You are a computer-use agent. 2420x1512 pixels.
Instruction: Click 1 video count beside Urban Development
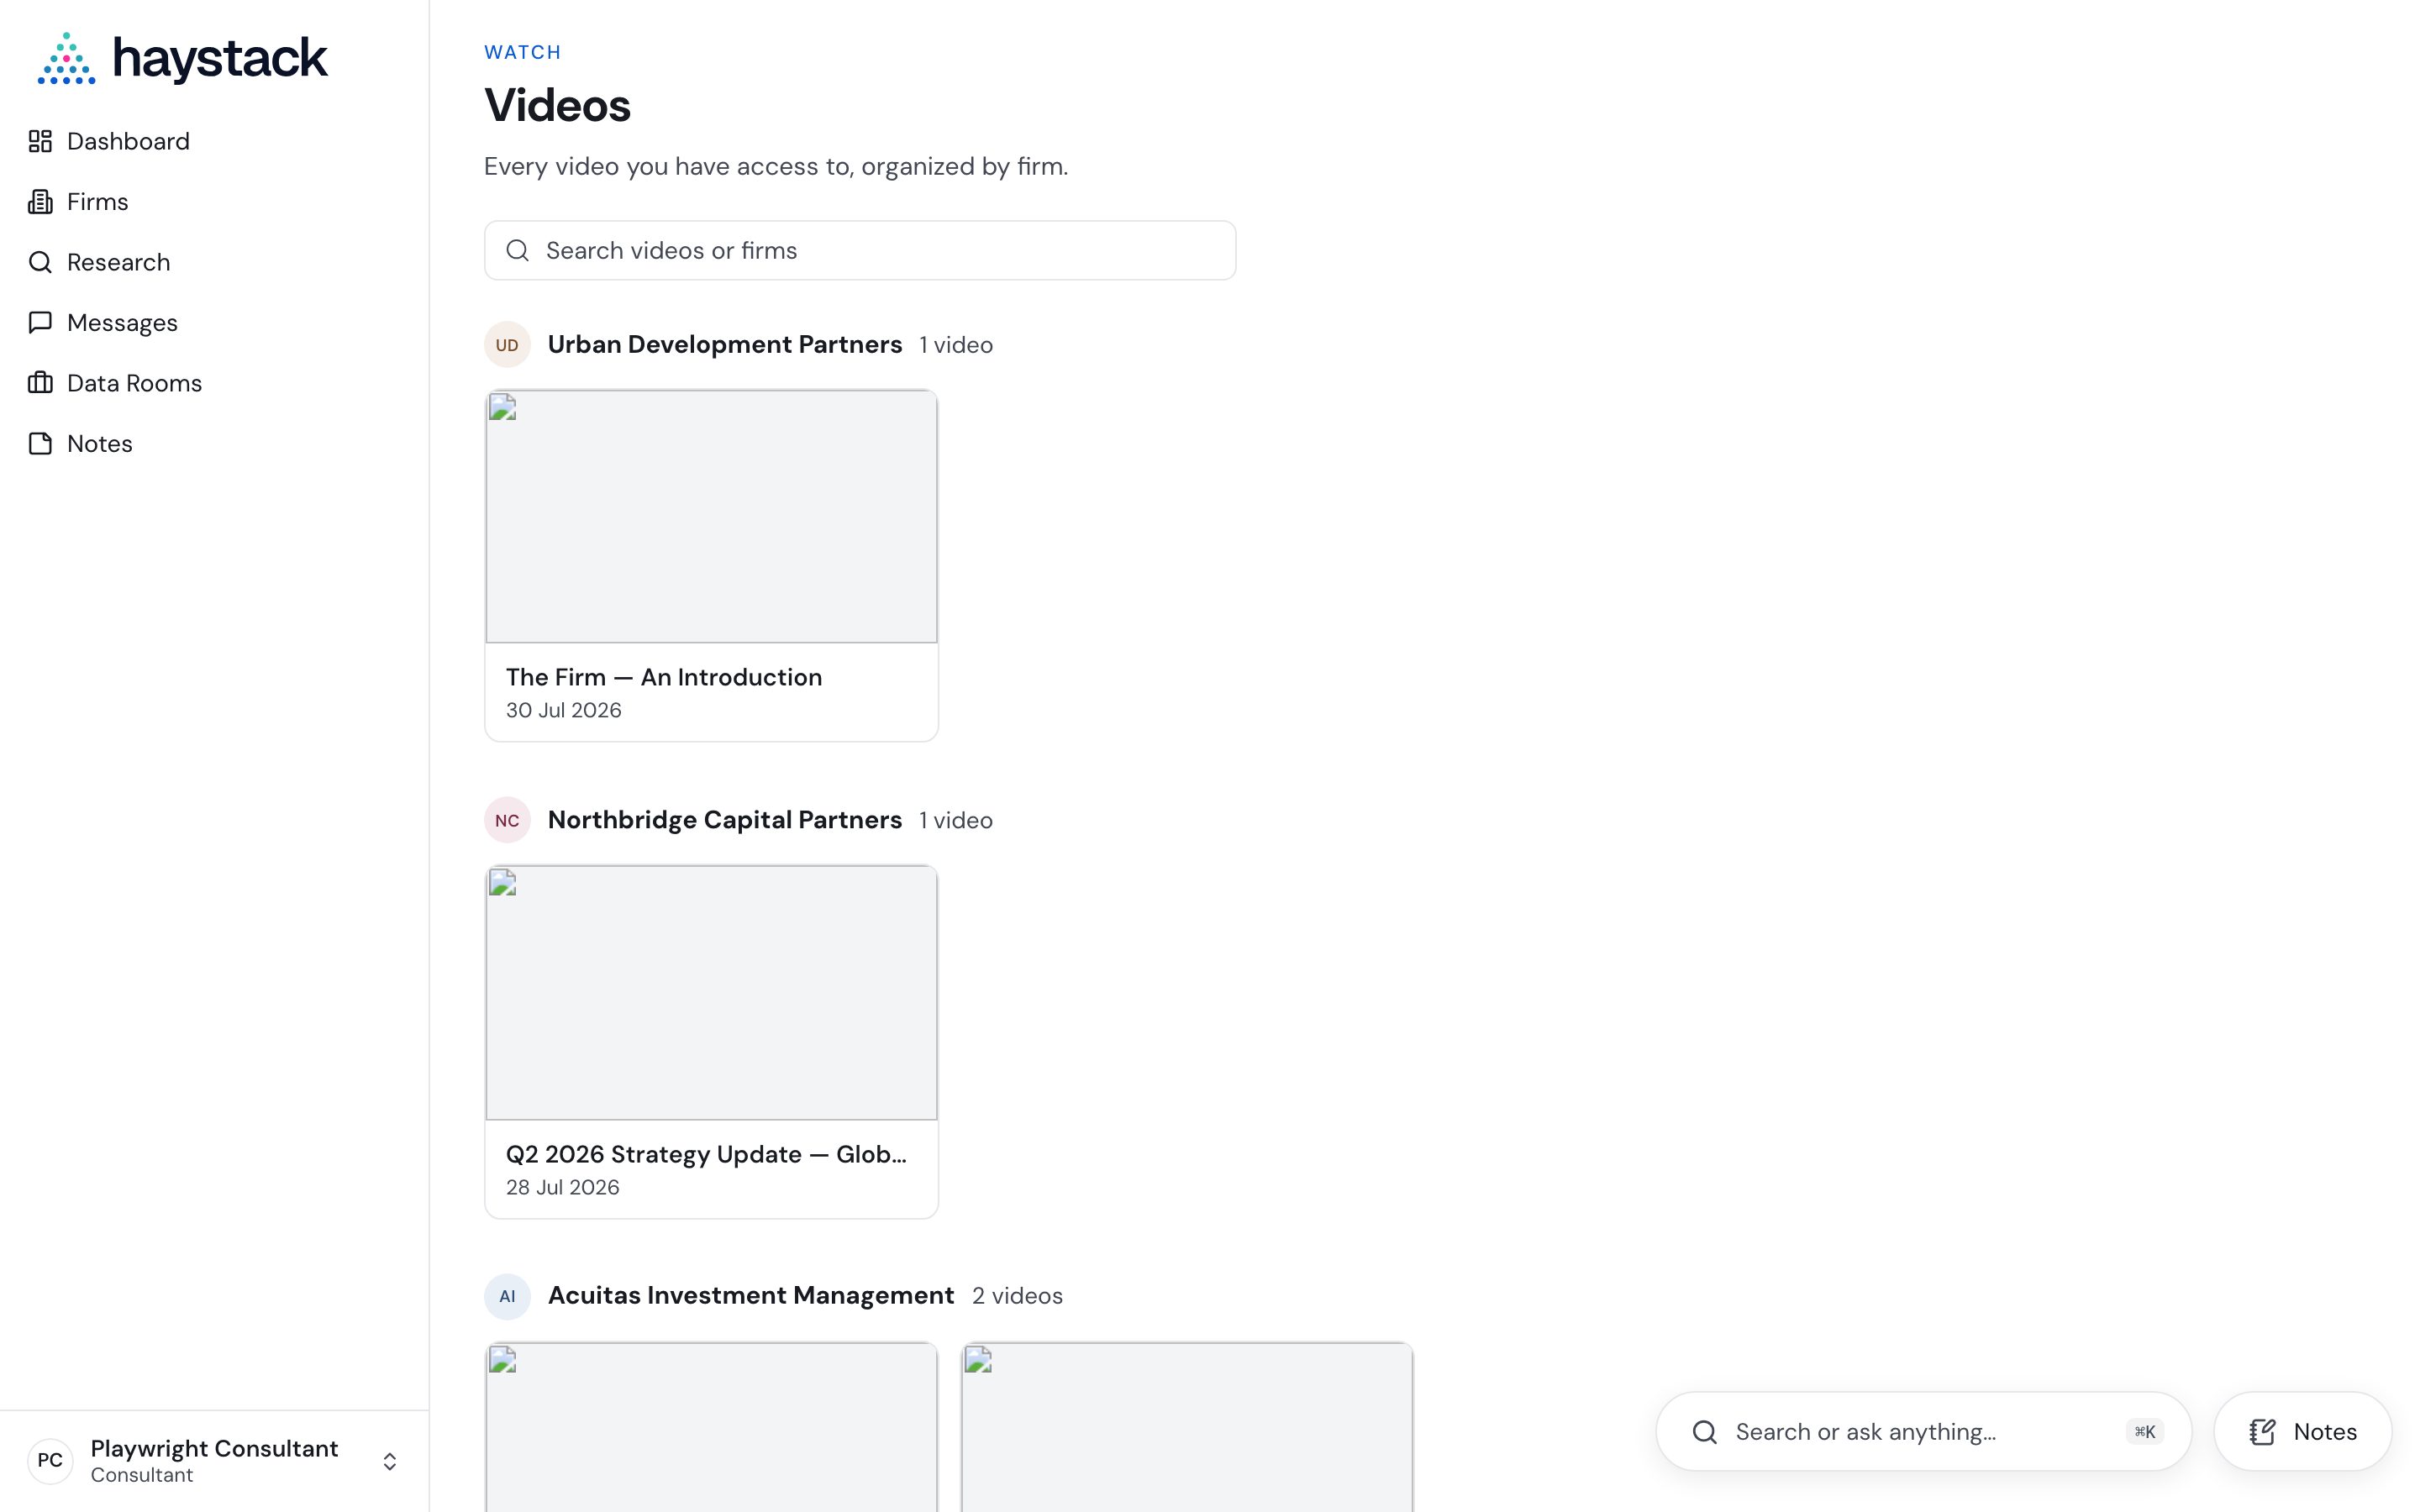(955, 345)
